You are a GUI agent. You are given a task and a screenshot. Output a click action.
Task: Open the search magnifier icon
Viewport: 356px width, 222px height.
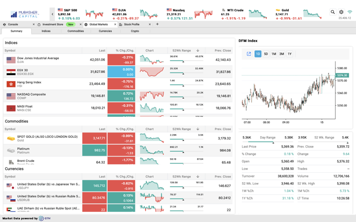pos(333,12)
